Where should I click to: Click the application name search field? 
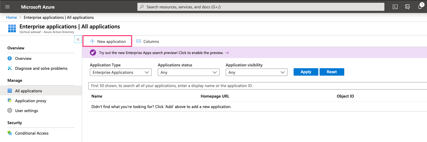pos(256,86)
